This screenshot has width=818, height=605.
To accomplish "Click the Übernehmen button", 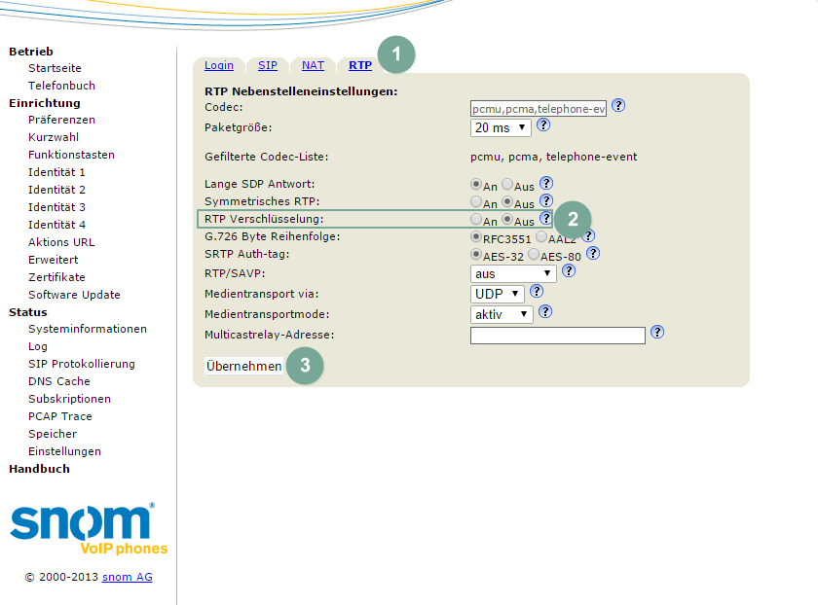I will point(244,366).
